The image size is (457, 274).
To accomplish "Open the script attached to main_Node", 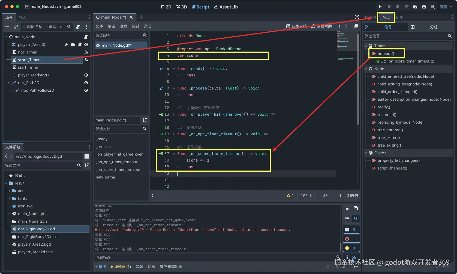I will tap(86, 37).
